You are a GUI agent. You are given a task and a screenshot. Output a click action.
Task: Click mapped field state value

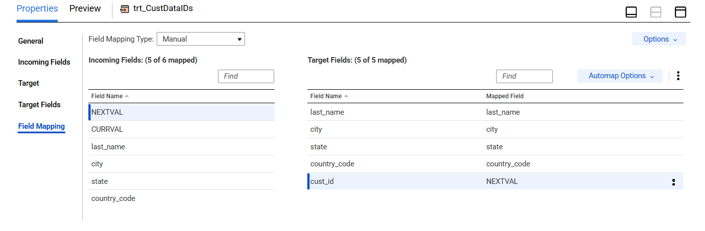tap(495, 147)
